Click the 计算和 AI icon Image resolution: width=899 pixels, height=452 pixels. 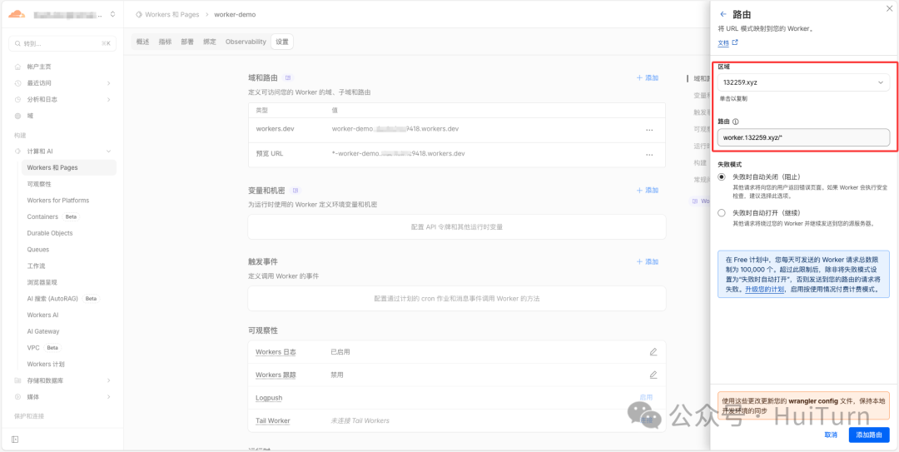[x=17, y=151]
